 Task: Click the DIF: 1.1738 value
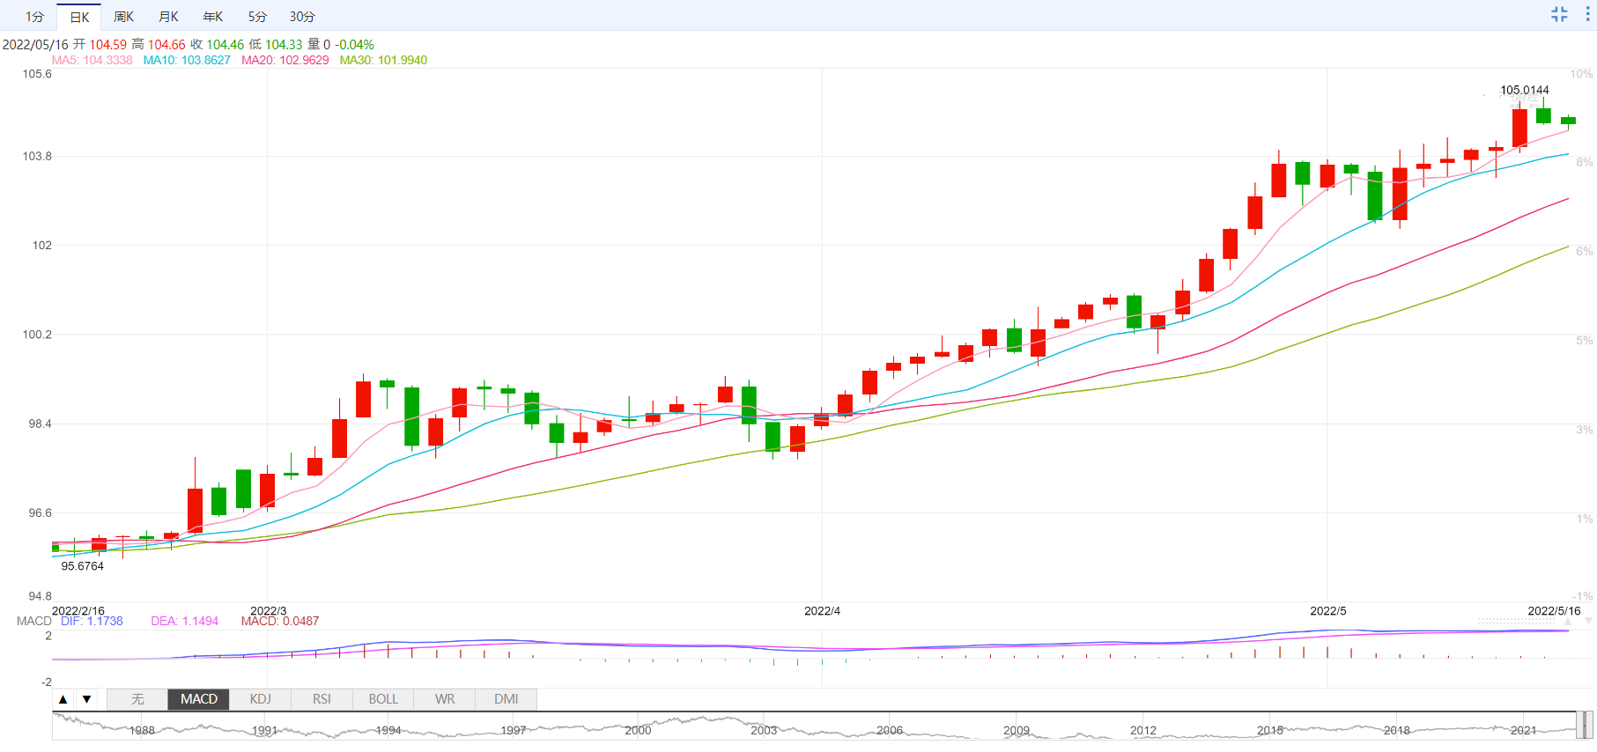[92, 622]
